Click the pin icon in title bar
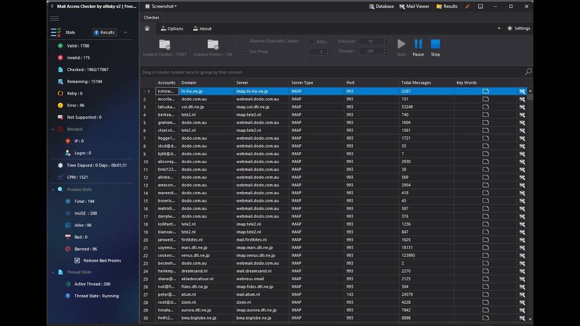 [x=468, y=6]
